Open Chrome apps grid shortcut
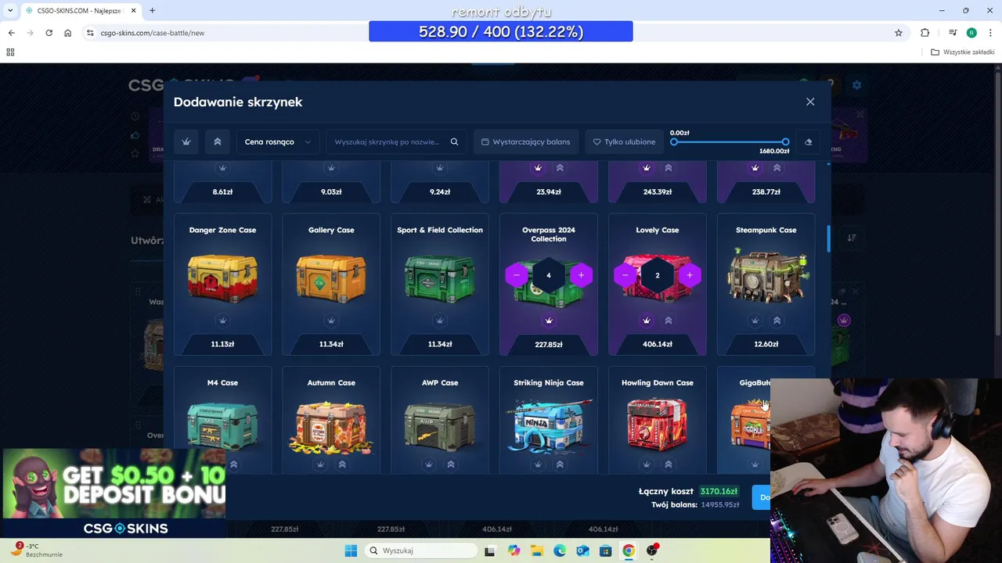The image size is (1002, 563). point(10,52)
